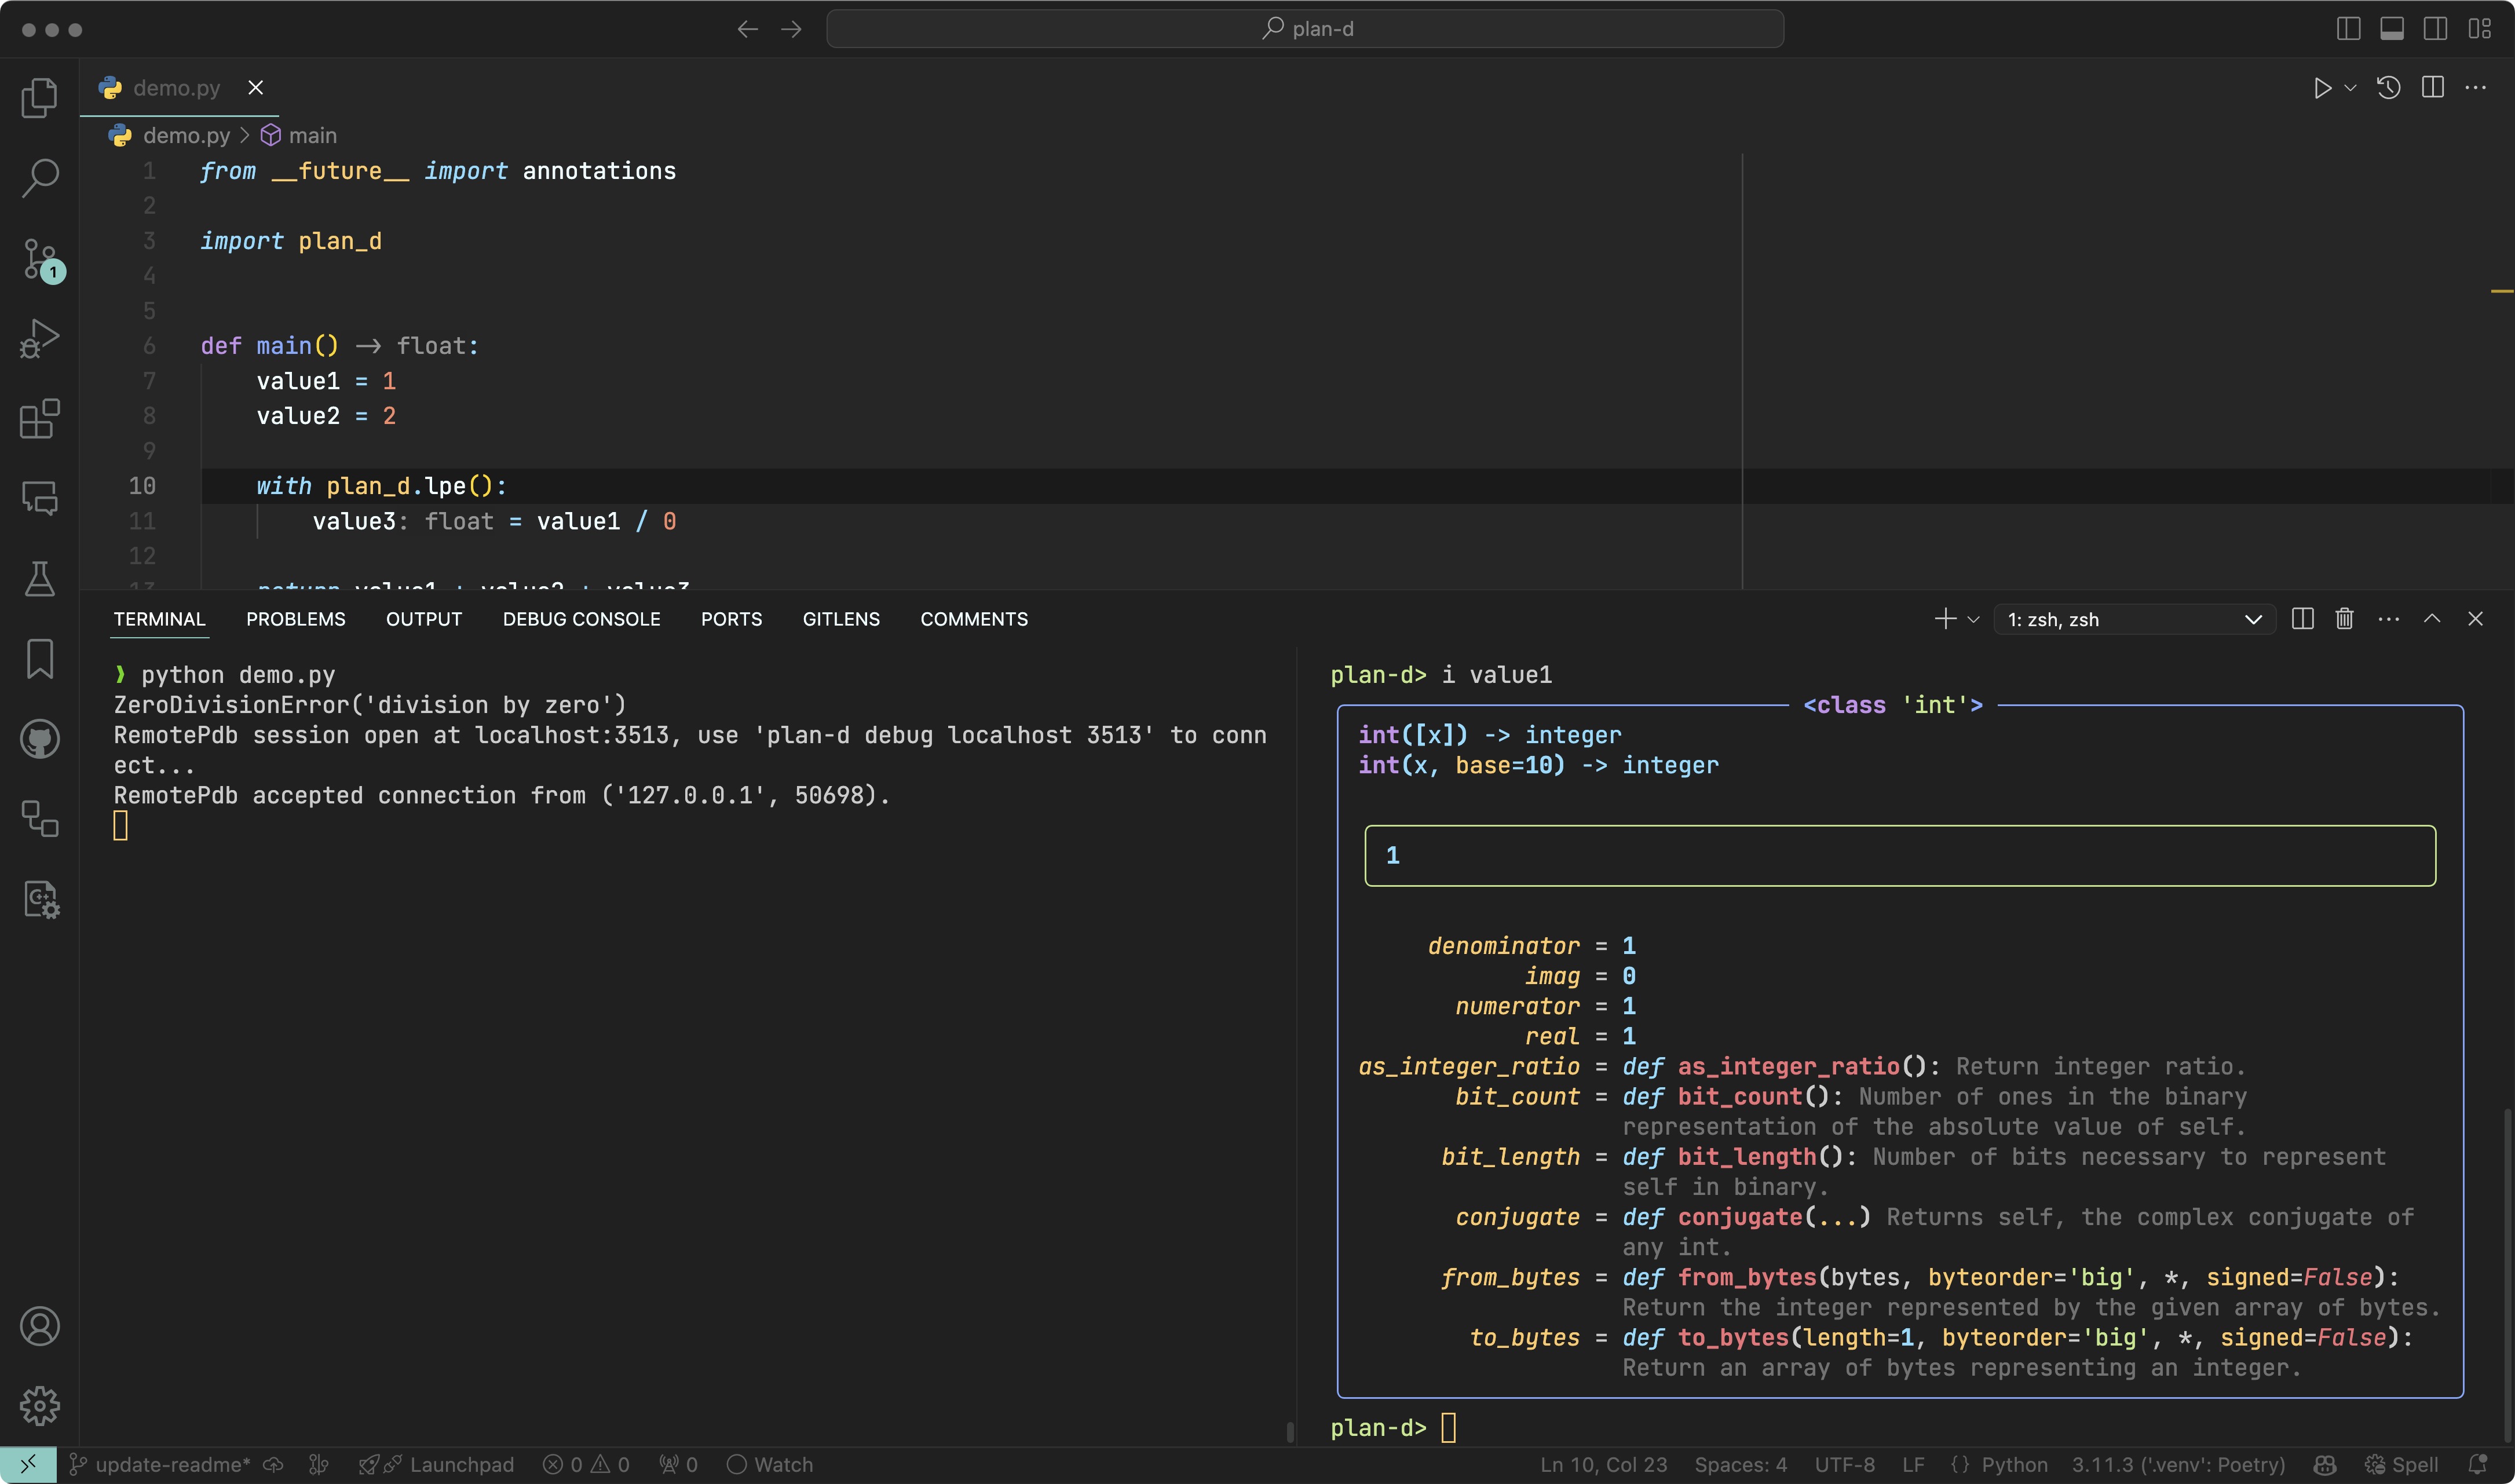Expand the run options dropdown arrow
The width and height of the screenshot is (2515, 1484).
(2351, 88)
